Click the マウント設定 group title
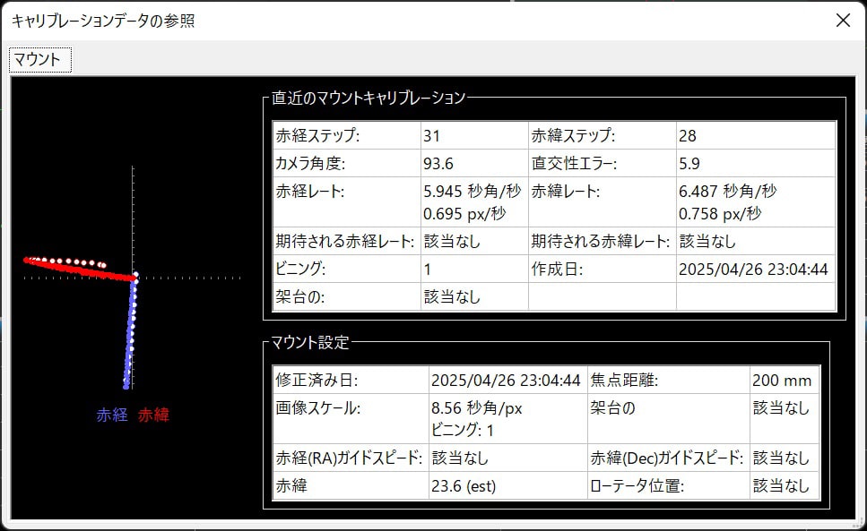Screen dimensions: 867x531 pyautogui.click(x=309, y=342)
